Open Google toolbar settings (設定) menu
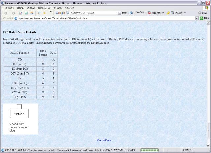This screenshot has height=153, width=211. pyautogui.click(x=203, y=13)
